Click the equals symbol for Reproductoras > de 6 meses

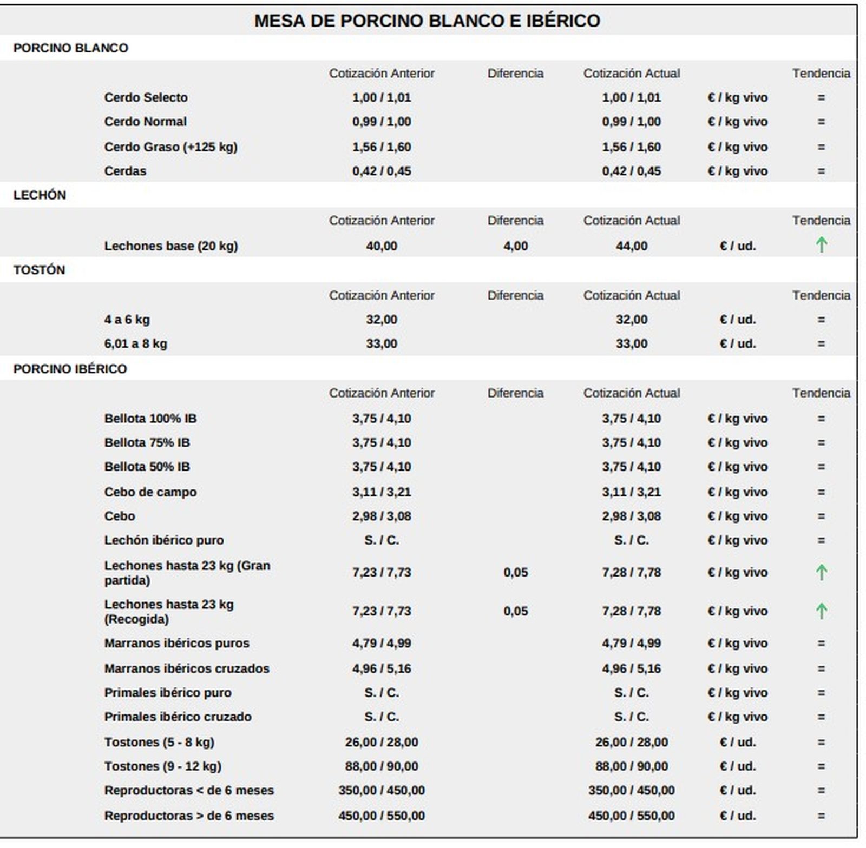(821, 816)
